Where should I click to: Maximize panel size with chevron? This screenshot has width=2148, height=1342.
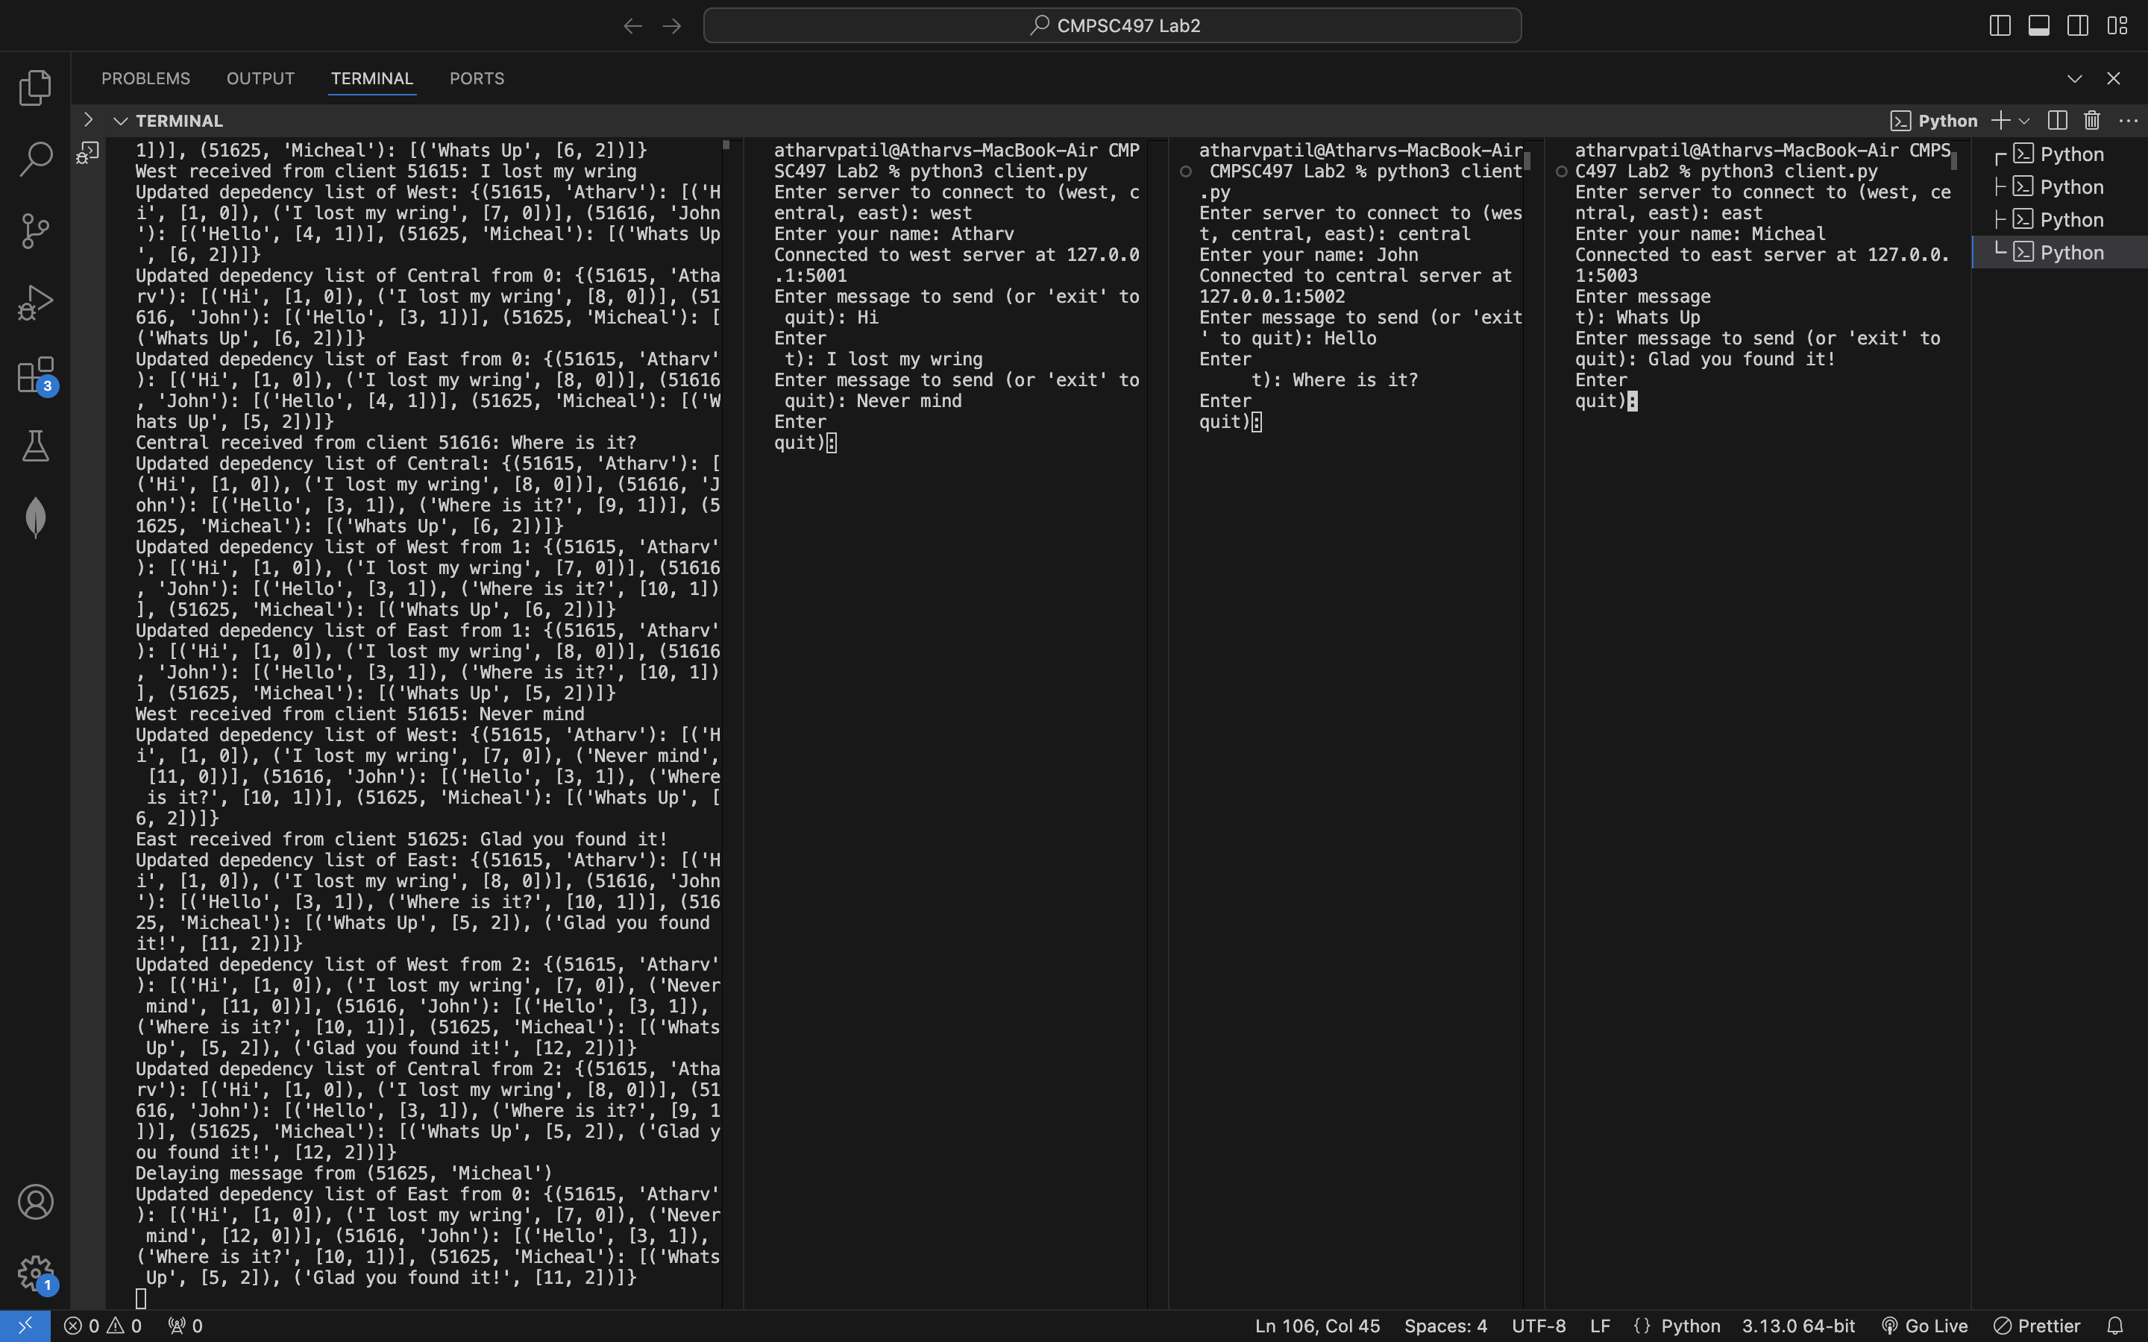2074,78
